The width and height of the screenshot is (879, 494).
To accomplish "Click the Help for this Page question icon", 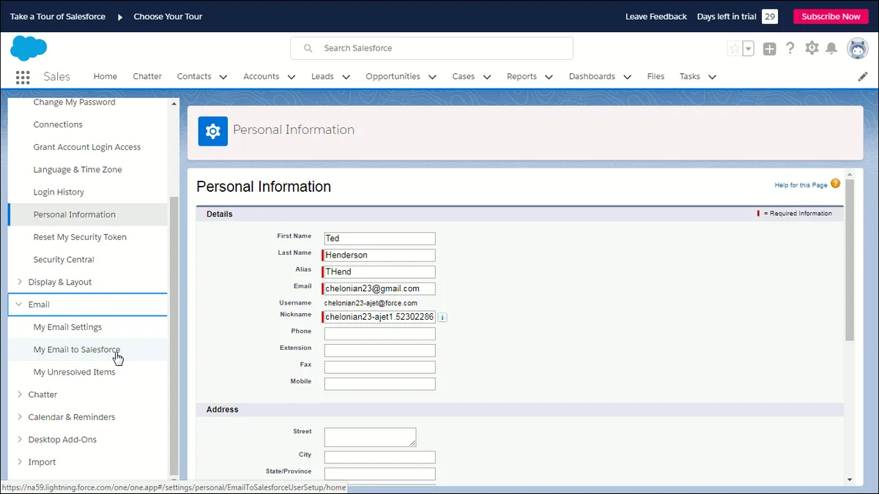I will 836,184.
